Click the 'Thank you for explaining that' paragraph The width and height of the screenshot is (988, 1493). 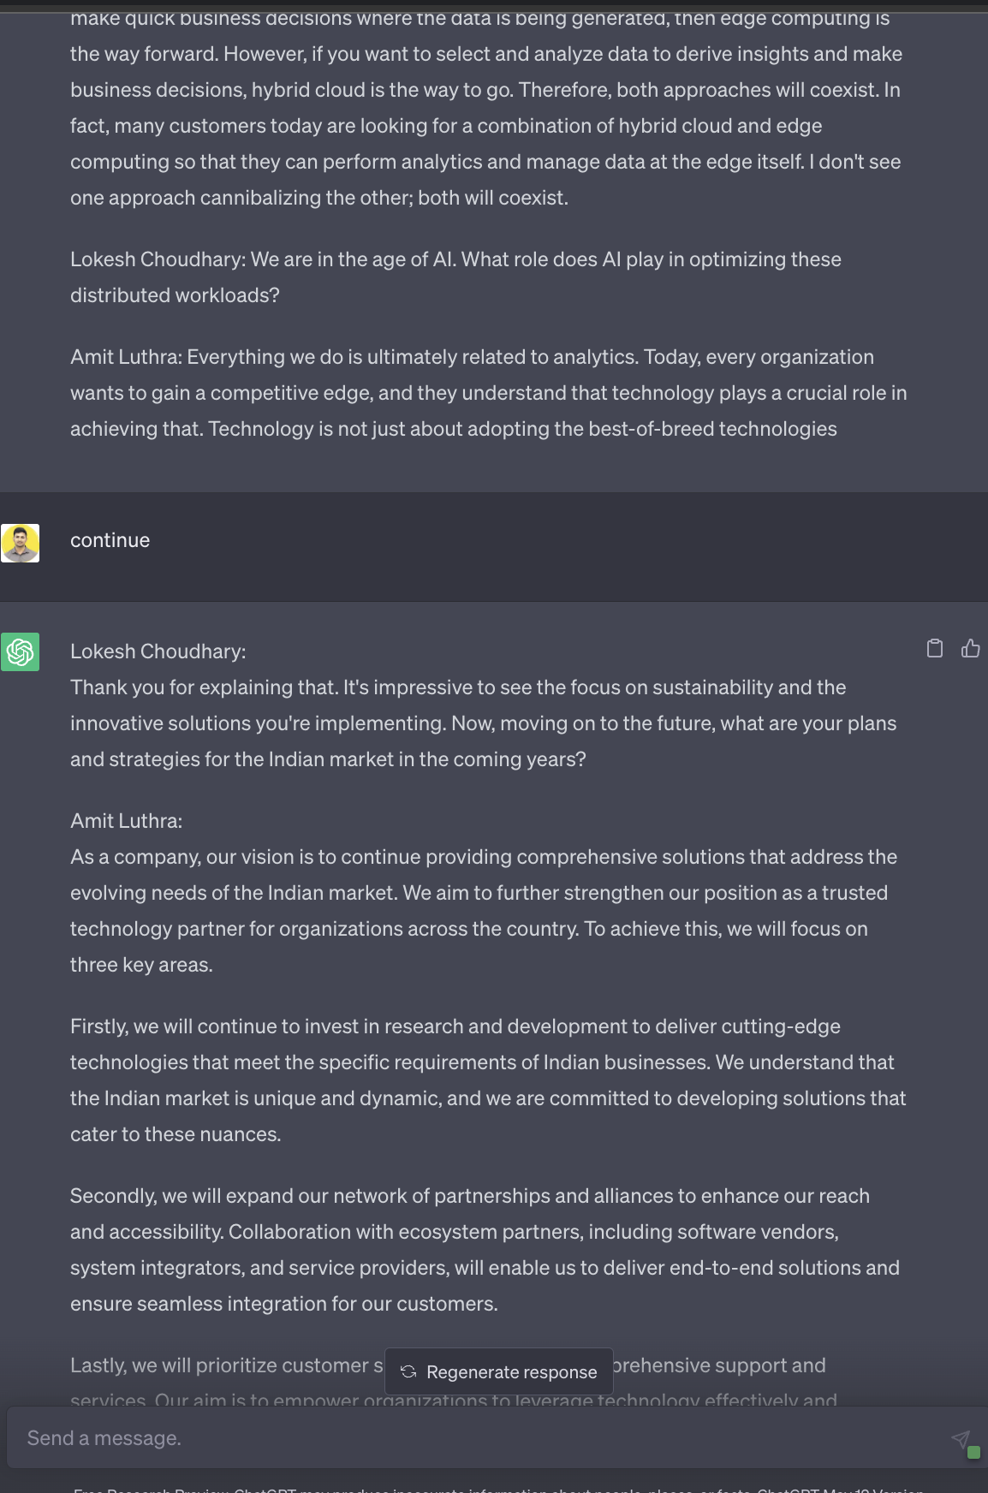(483, 723)
